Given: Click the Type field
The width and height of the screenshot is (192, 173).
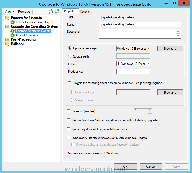Looking at the screenshot, I should coord(140,17).
